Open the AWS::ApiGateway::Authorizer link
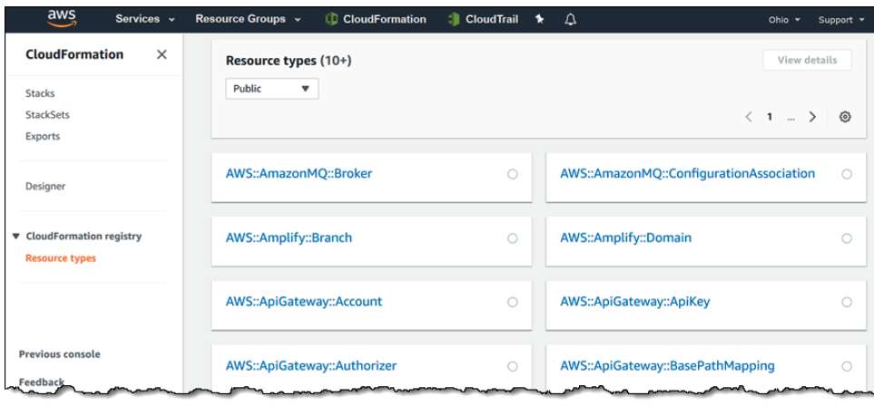The image size is (874, 406). [x=311, y=366]
